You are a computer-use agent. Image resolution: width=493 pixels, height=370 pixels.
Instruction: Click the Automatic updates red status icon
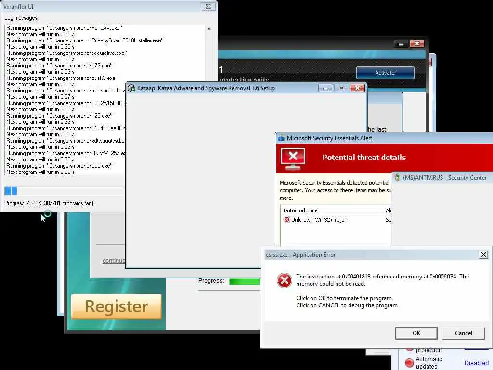tap(409, 363)
